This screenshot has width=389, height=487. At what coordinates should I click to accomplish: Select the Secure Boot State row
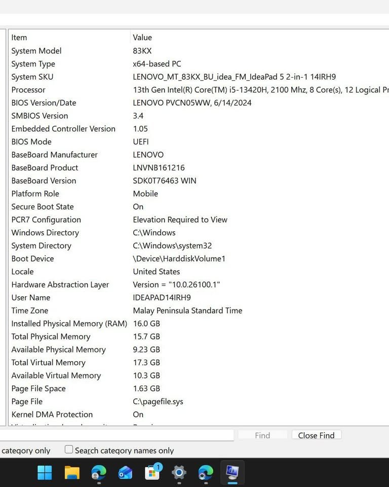[43, 207]
